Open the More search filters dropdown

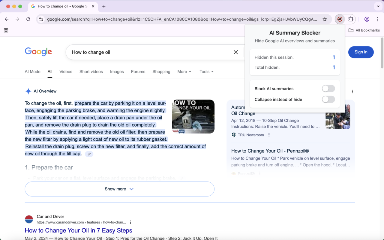pos(184,72)
